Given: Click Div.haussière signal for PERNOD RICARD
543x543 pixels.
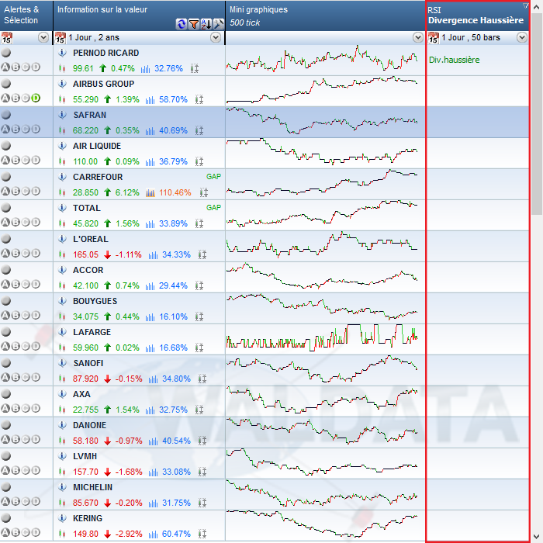Looking at the screenshot, I should pyautogui.click(x=454, y=60).
